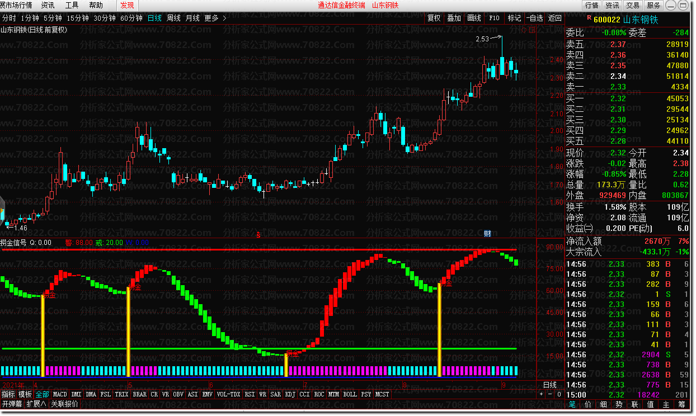Open the 工具 menu
696x416 pixels.
(x=72, y=5)
